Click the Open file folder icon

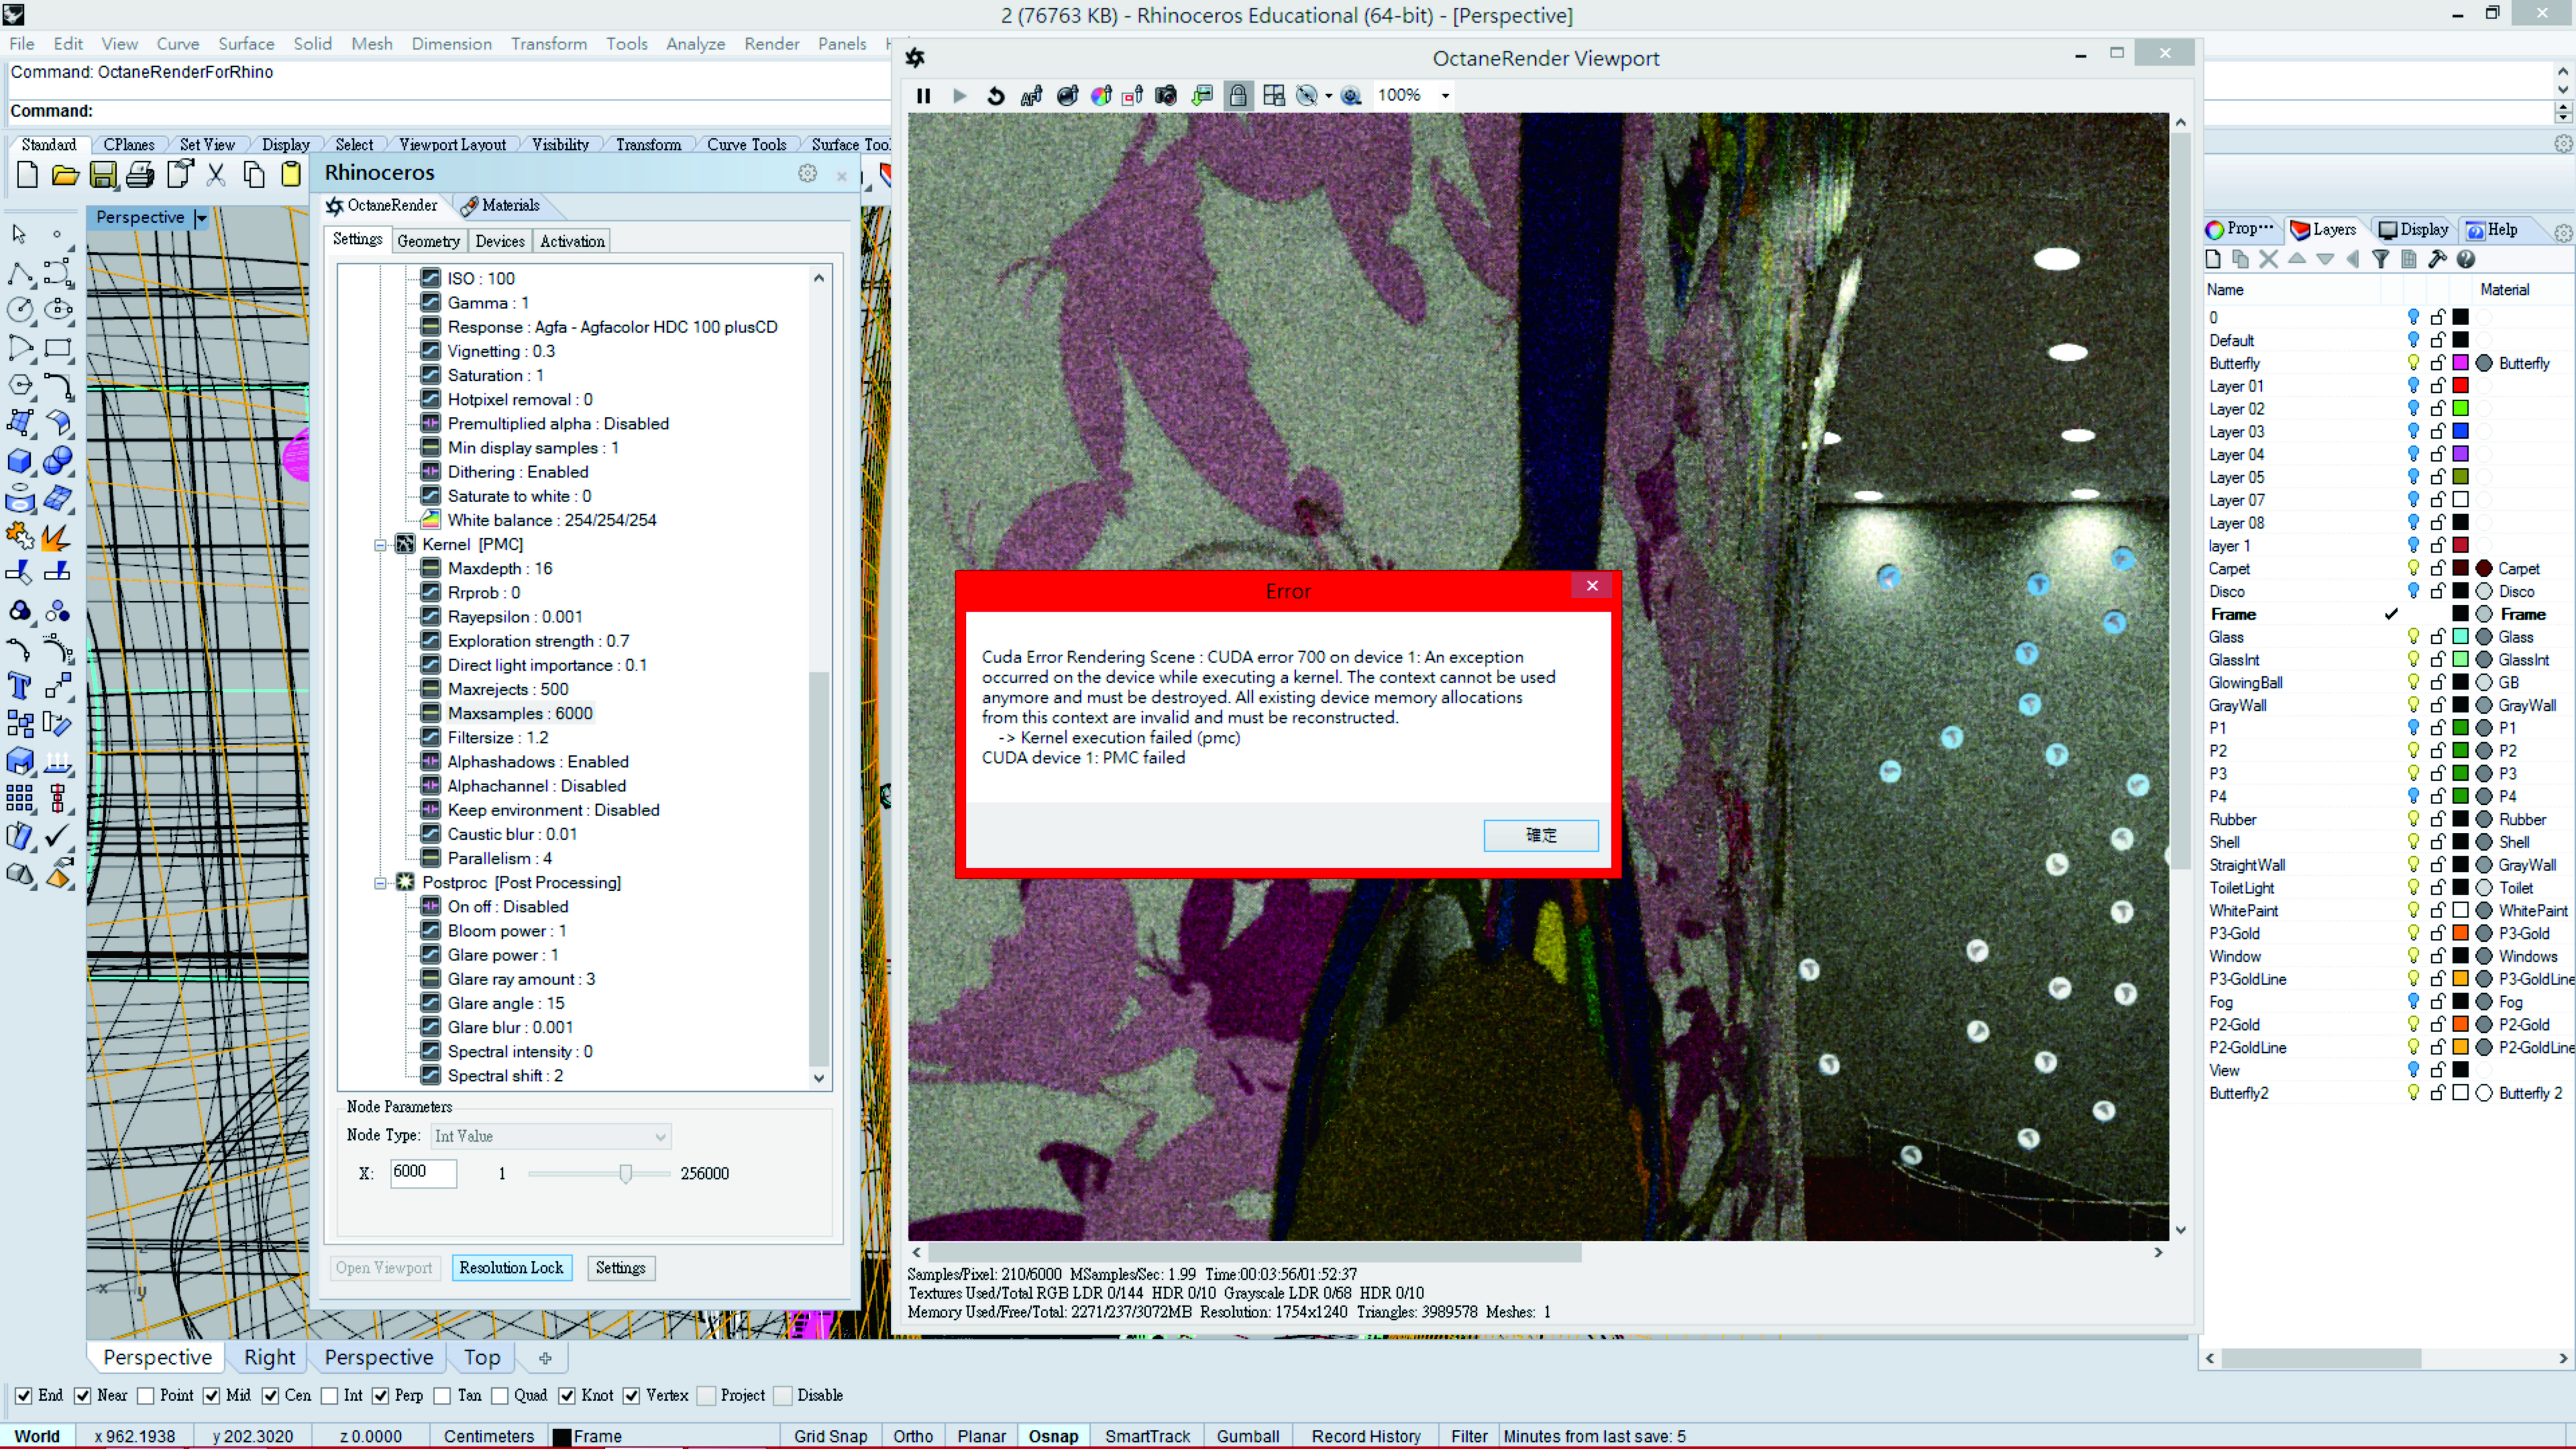[x=65, y=175]
